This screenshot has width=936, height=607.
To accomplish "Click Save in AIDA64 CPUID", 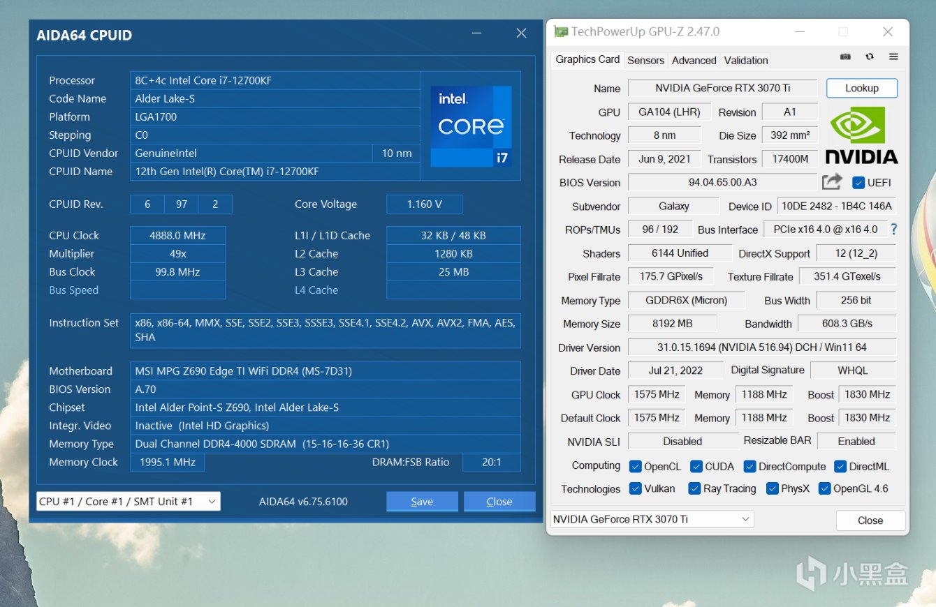I will 422,501.
